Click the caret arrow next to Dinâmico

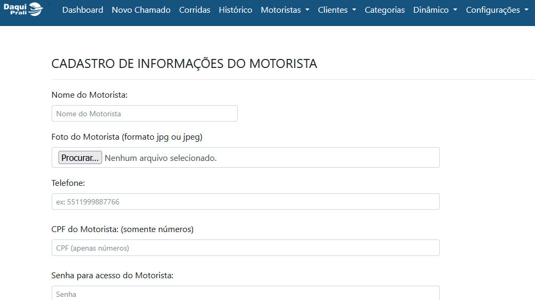click(455, 10)
